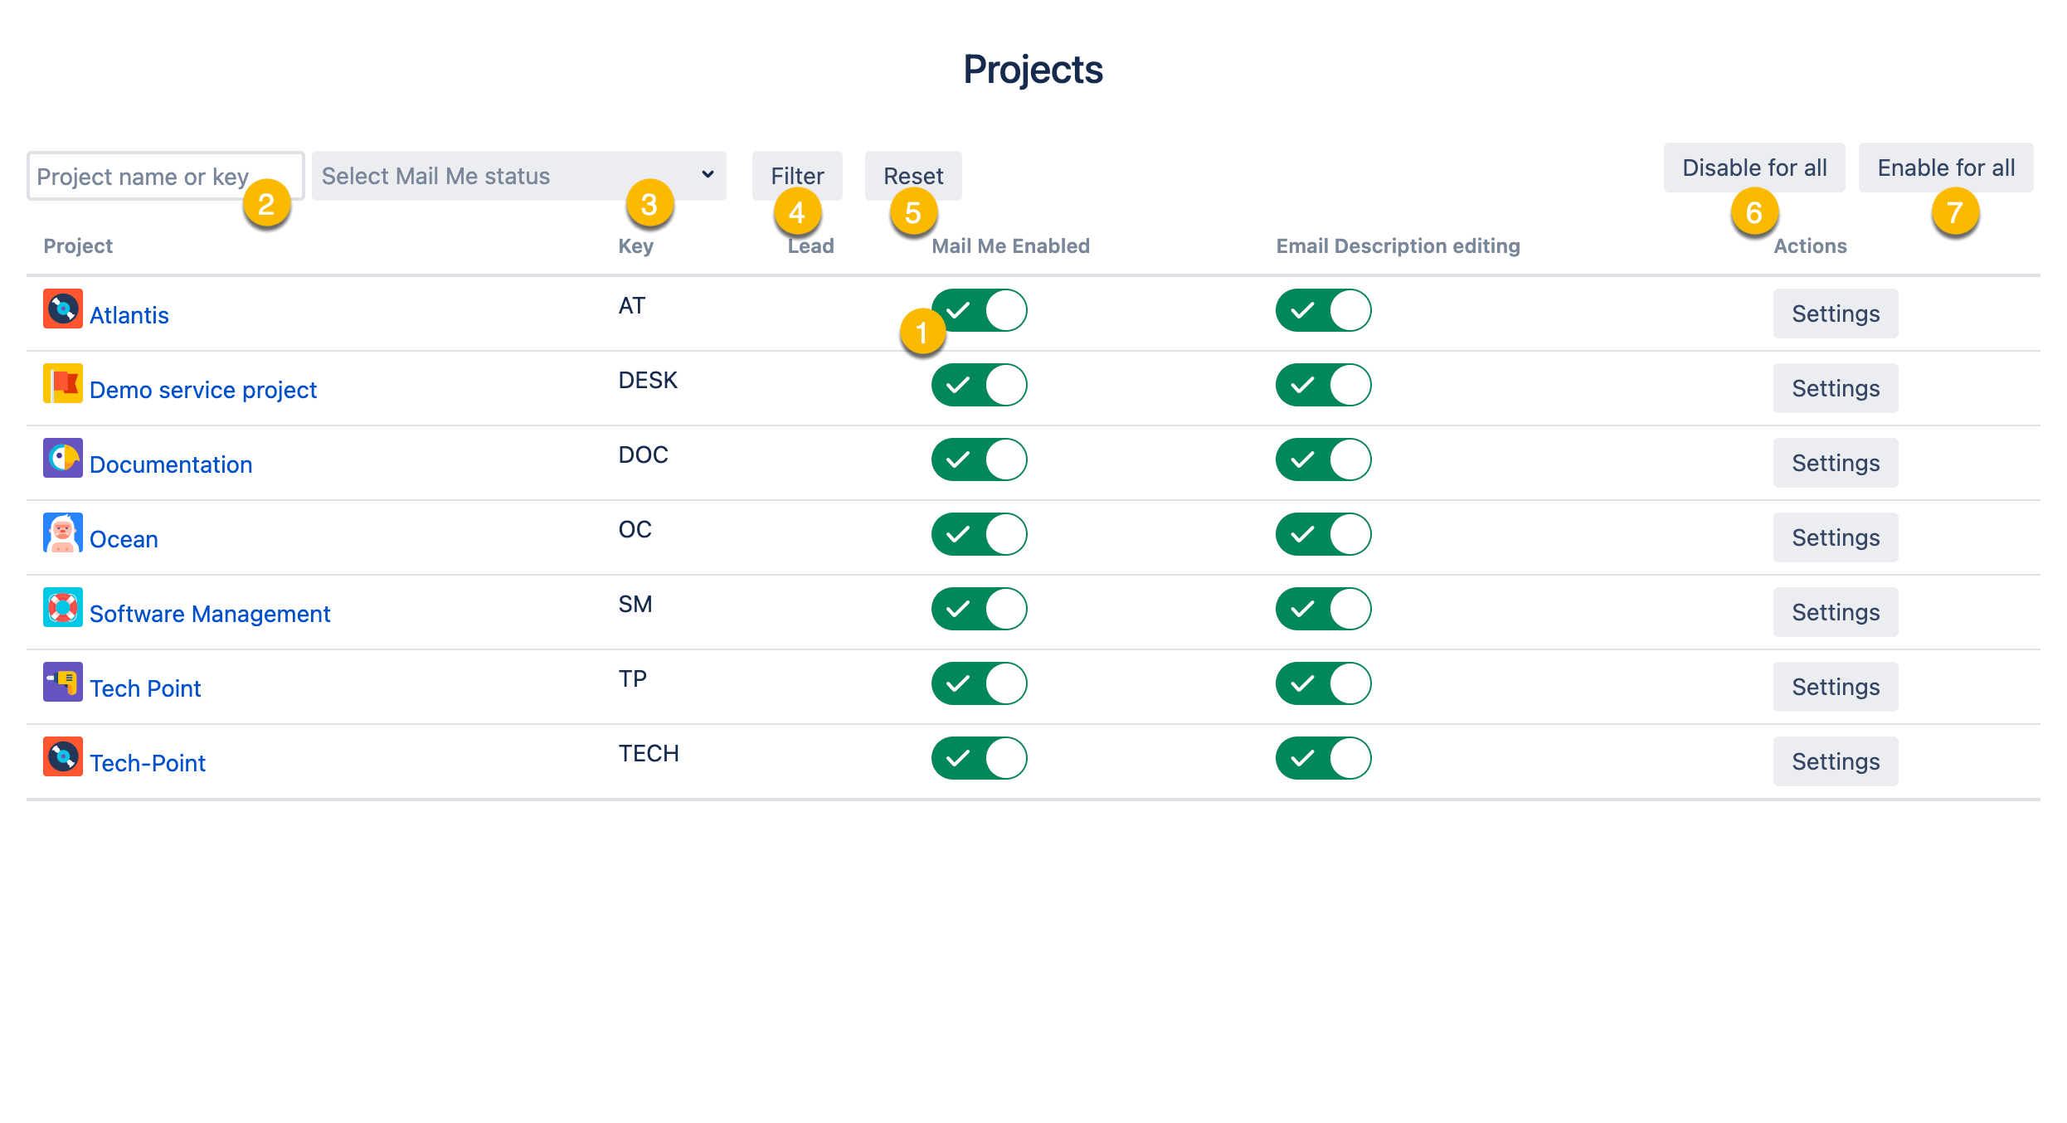Viewport: 2067px width, 1123px height.
Task: Click Disable for all button
Action: pyautogui.click(x=1753, y=168)
